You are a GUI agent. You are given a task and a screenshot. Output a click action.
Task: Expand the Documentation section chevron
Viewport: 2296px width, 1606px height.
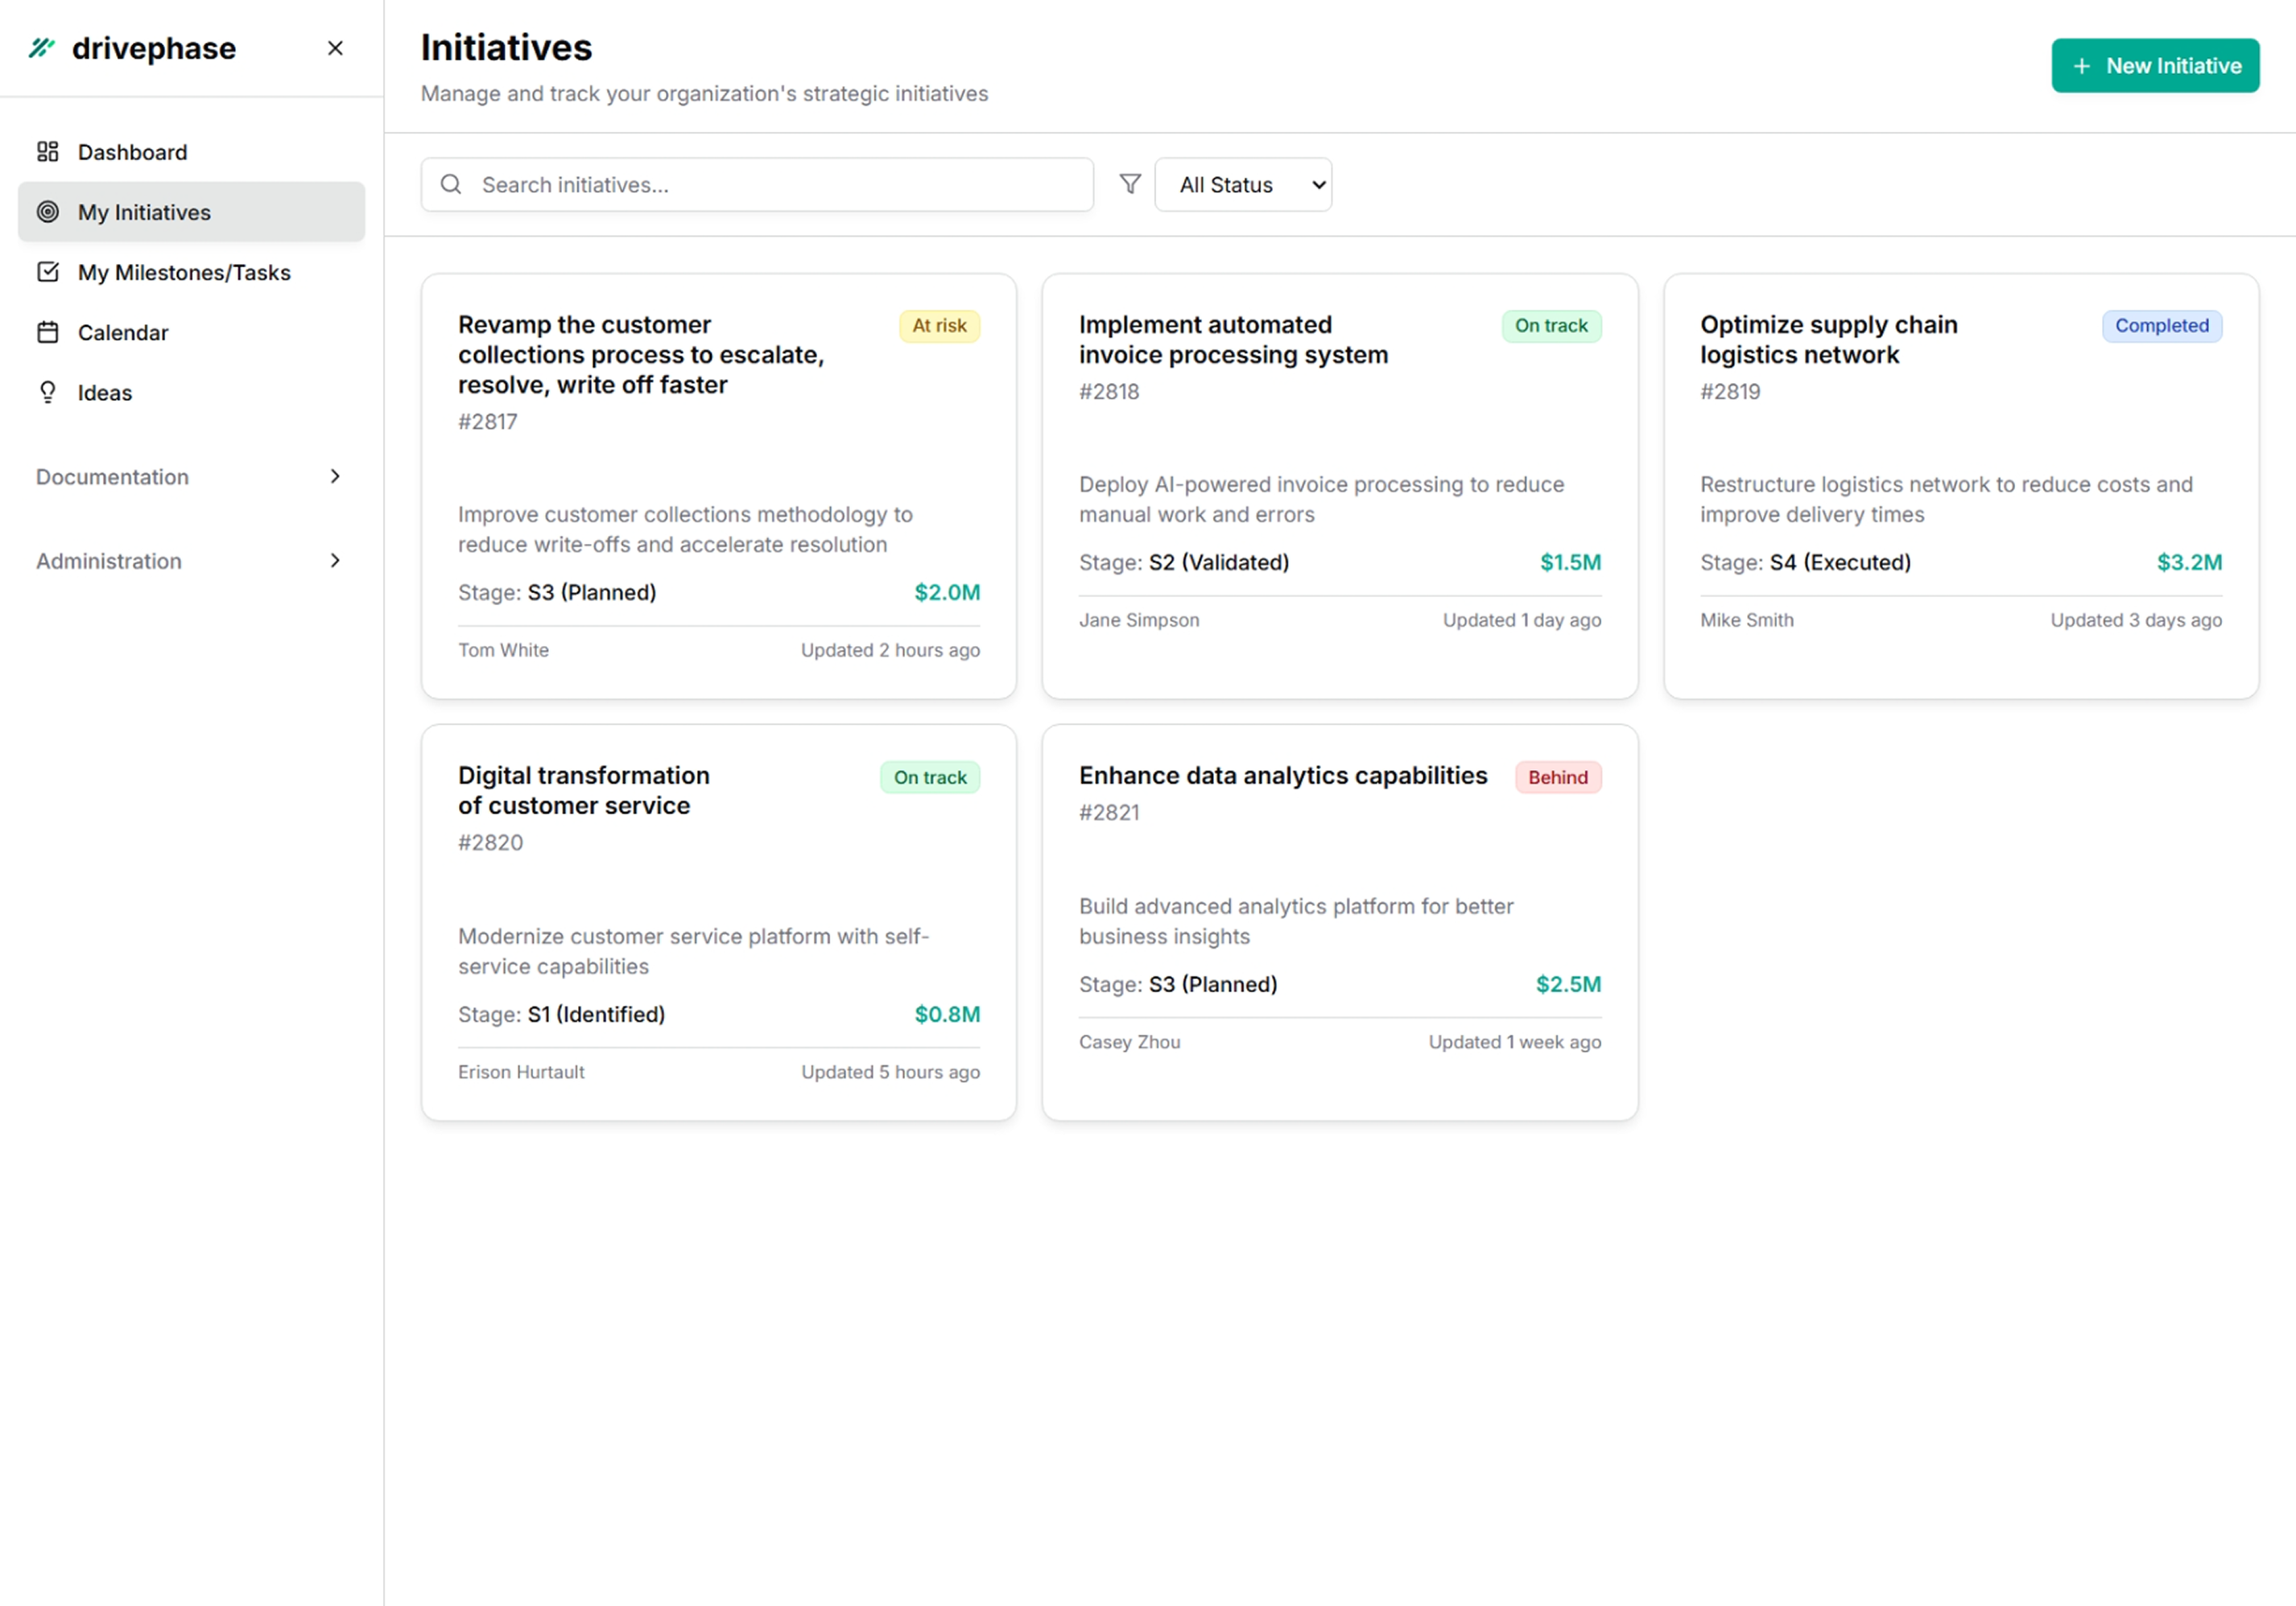tap(335, 476)
